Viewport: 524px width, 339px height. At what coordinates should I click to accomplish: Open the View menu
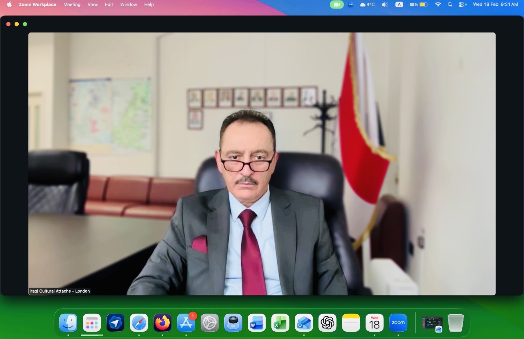(x=93, y=4)
